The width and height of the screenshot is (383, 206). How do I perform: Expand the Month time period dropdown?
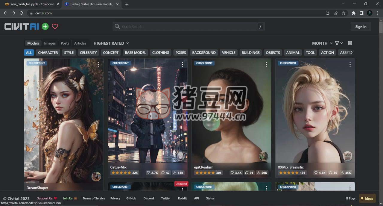click(322, 43)
